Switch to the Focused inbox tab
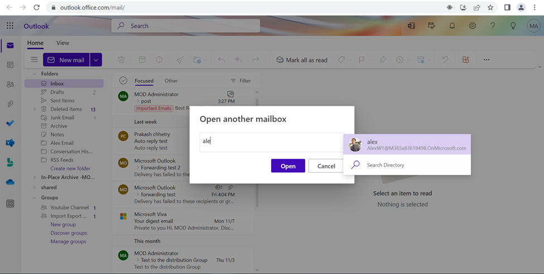 click(144, 81)
